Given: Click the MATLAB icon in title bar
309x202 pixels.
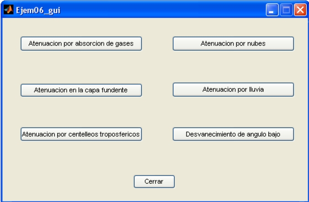Looking at the screenshot, I should coord(8,10).
